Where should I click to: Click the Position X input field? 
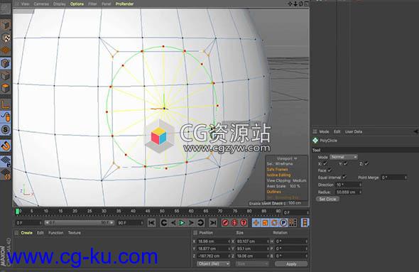click(214, 241)
